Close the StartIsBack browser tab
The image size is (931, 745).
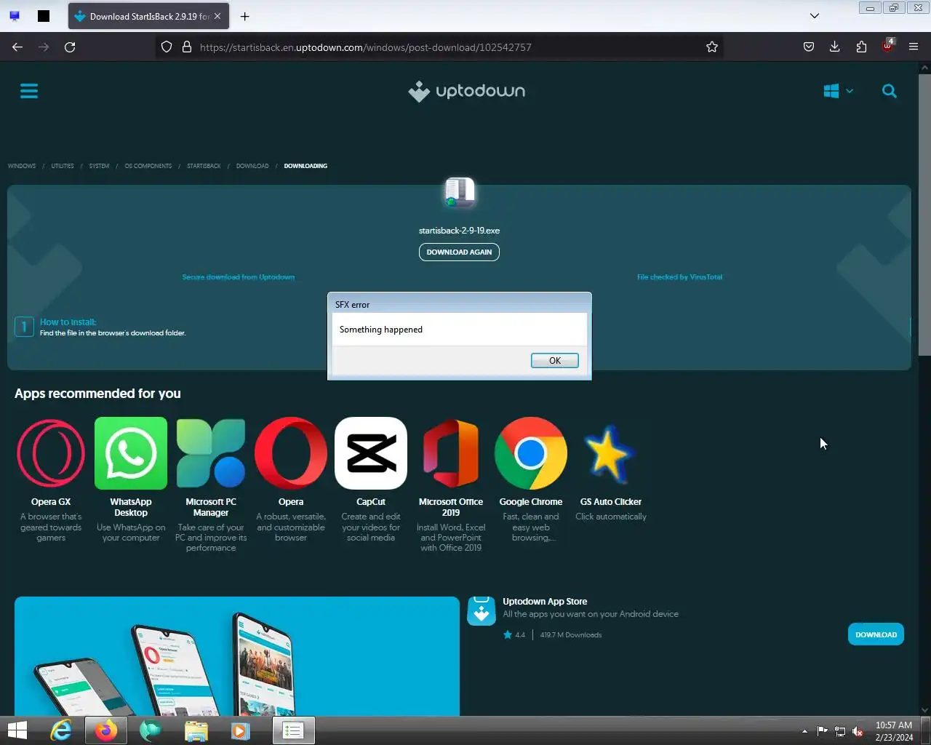pos(217,16)
